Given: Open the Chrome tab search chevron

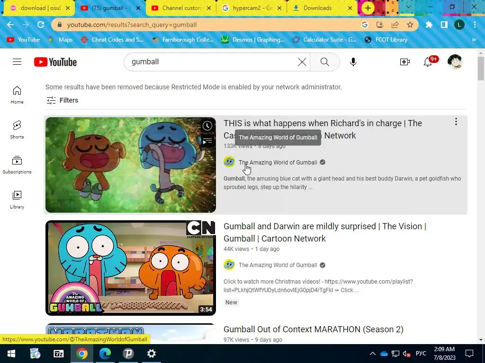Looking at the screenshot, I should [x=409, y=7].
